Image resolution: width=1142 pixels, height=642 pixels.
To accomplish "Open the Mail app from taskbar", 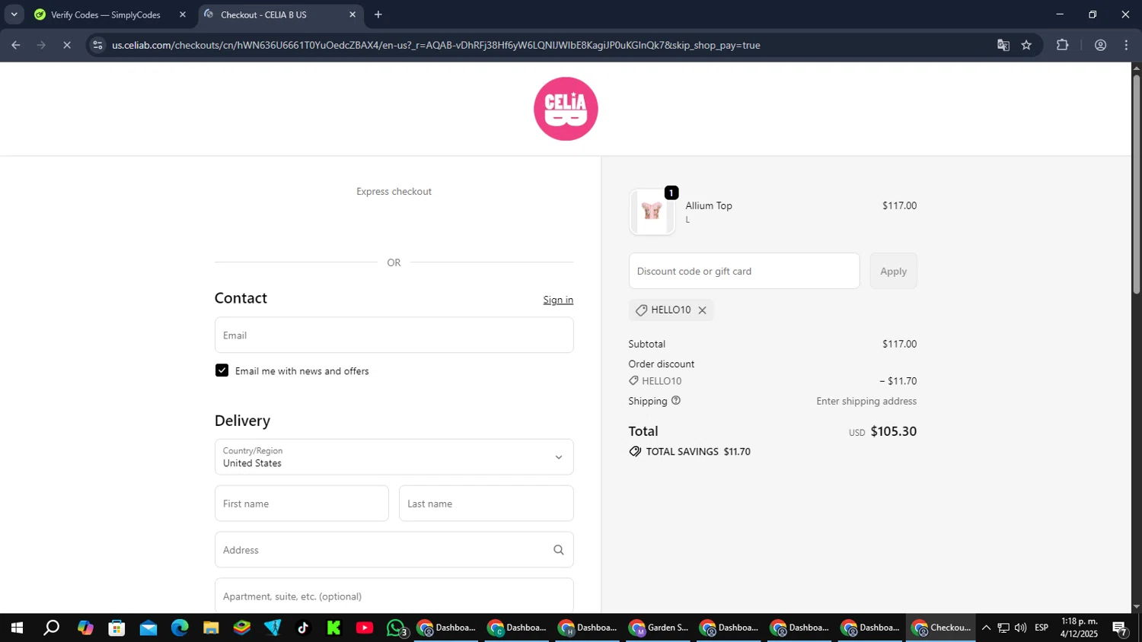I will click(148, 628).
